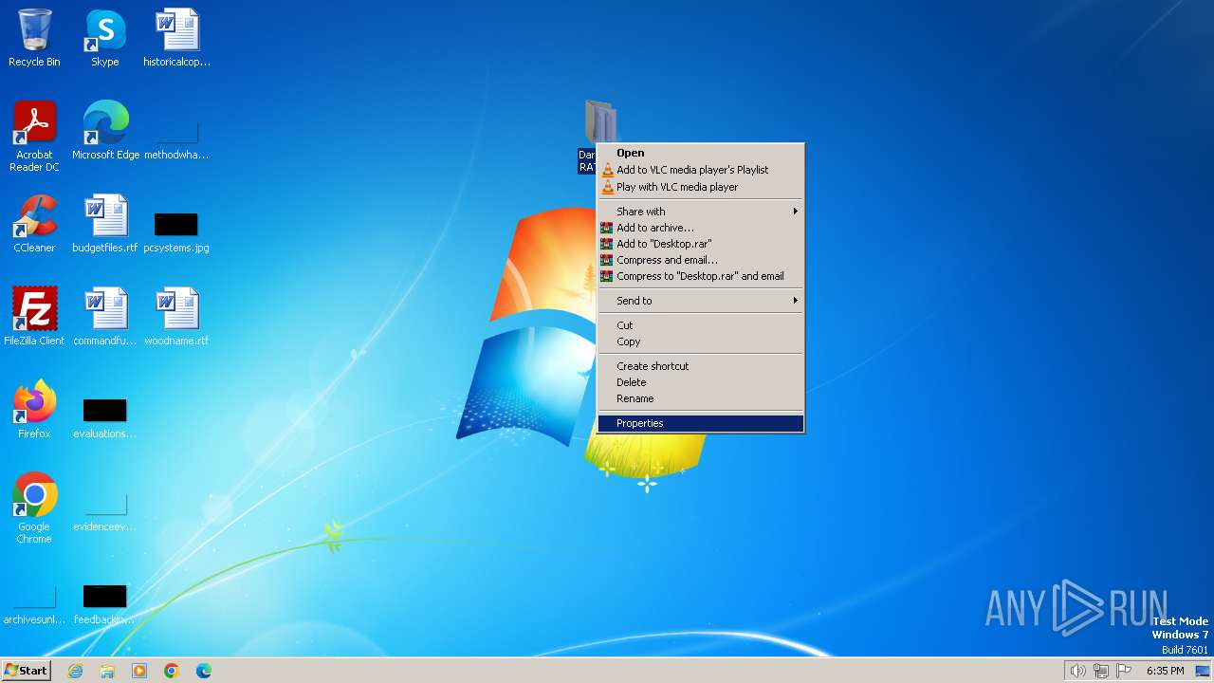Select the commandfu document icon
The width and height of the screenshot is (1214, 683).
click(105, 317)
